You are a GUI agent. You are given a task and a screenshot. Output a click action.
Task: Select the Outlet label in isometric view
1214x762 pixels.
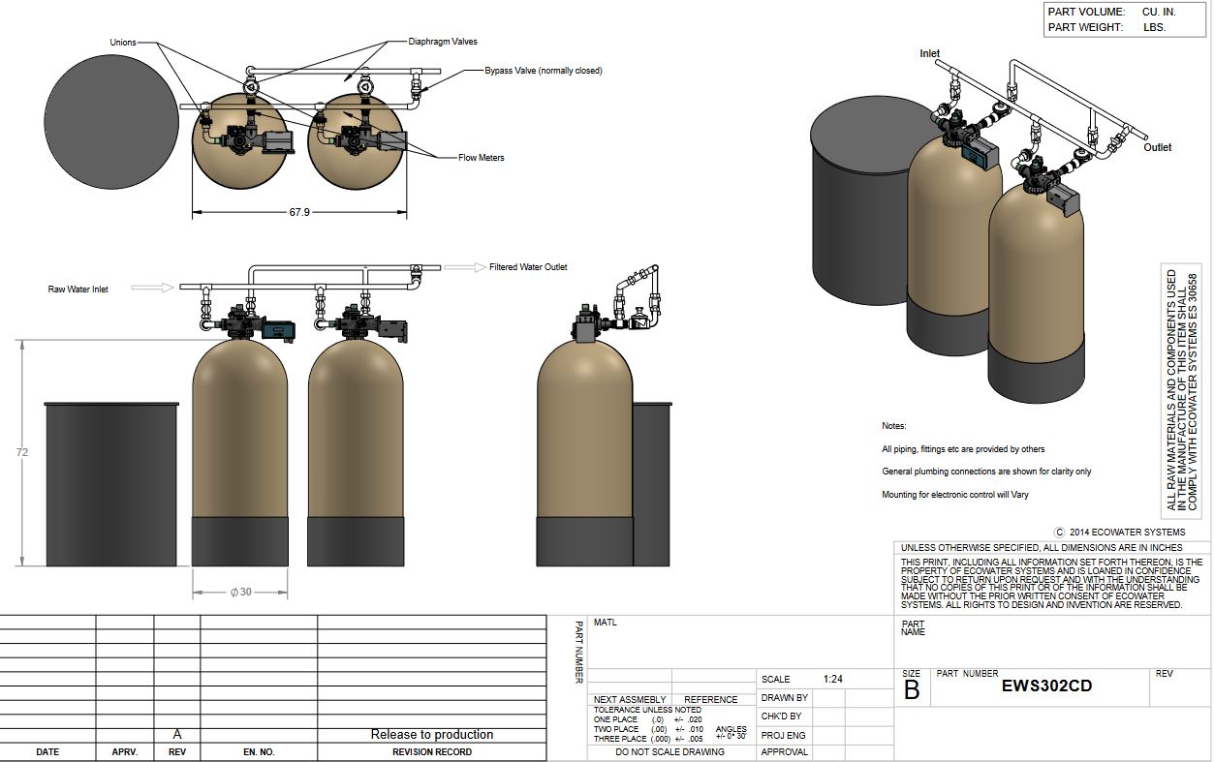1157,148
